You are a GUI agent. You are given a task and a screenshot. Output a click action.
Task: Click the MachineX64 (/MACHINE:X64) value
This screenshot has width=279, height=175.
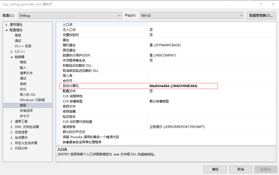coord(173,86)
